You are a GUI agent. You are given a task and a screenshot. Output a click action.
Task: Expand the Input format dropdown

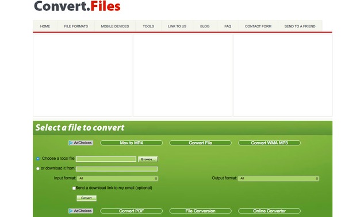(x=117, y=179)
